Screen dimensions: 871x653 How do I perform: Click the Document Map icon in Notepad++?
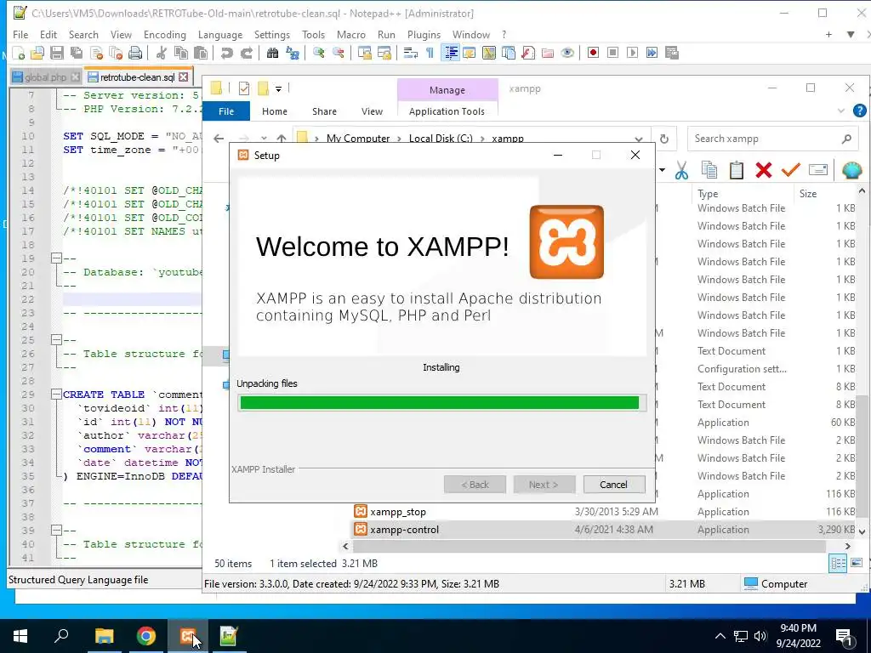pos(489,53)
